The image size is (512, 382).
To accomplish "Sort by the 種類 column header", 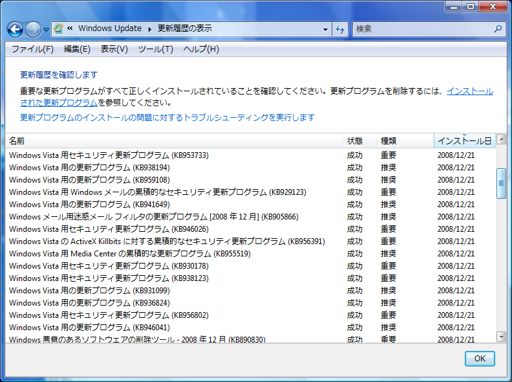I will point(405,141).
